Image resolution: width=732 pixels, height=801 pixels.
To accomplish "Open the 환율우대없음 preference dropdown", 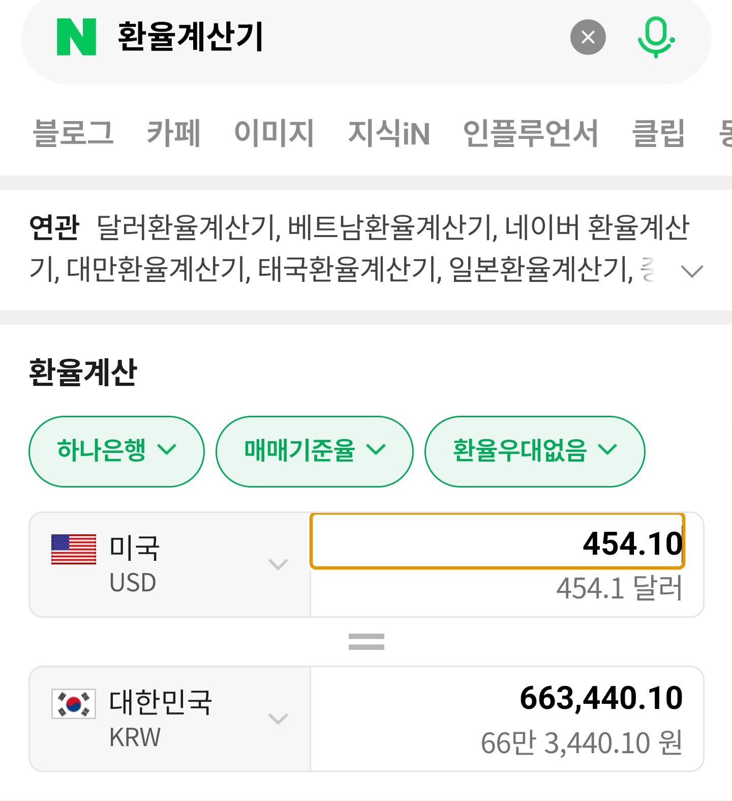I will 534,451.
